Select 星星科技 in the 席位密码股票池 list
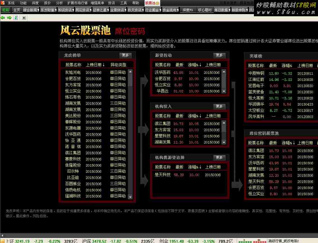The height and width of the screenshot is (243, 318). 256,169
